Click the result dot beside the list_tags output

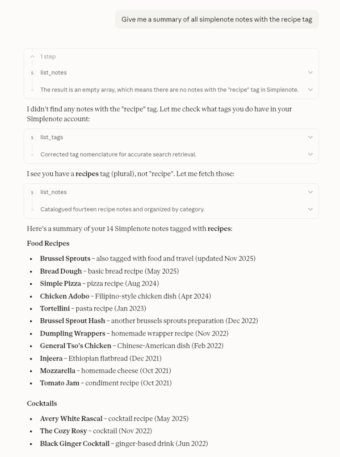[33, 154]
